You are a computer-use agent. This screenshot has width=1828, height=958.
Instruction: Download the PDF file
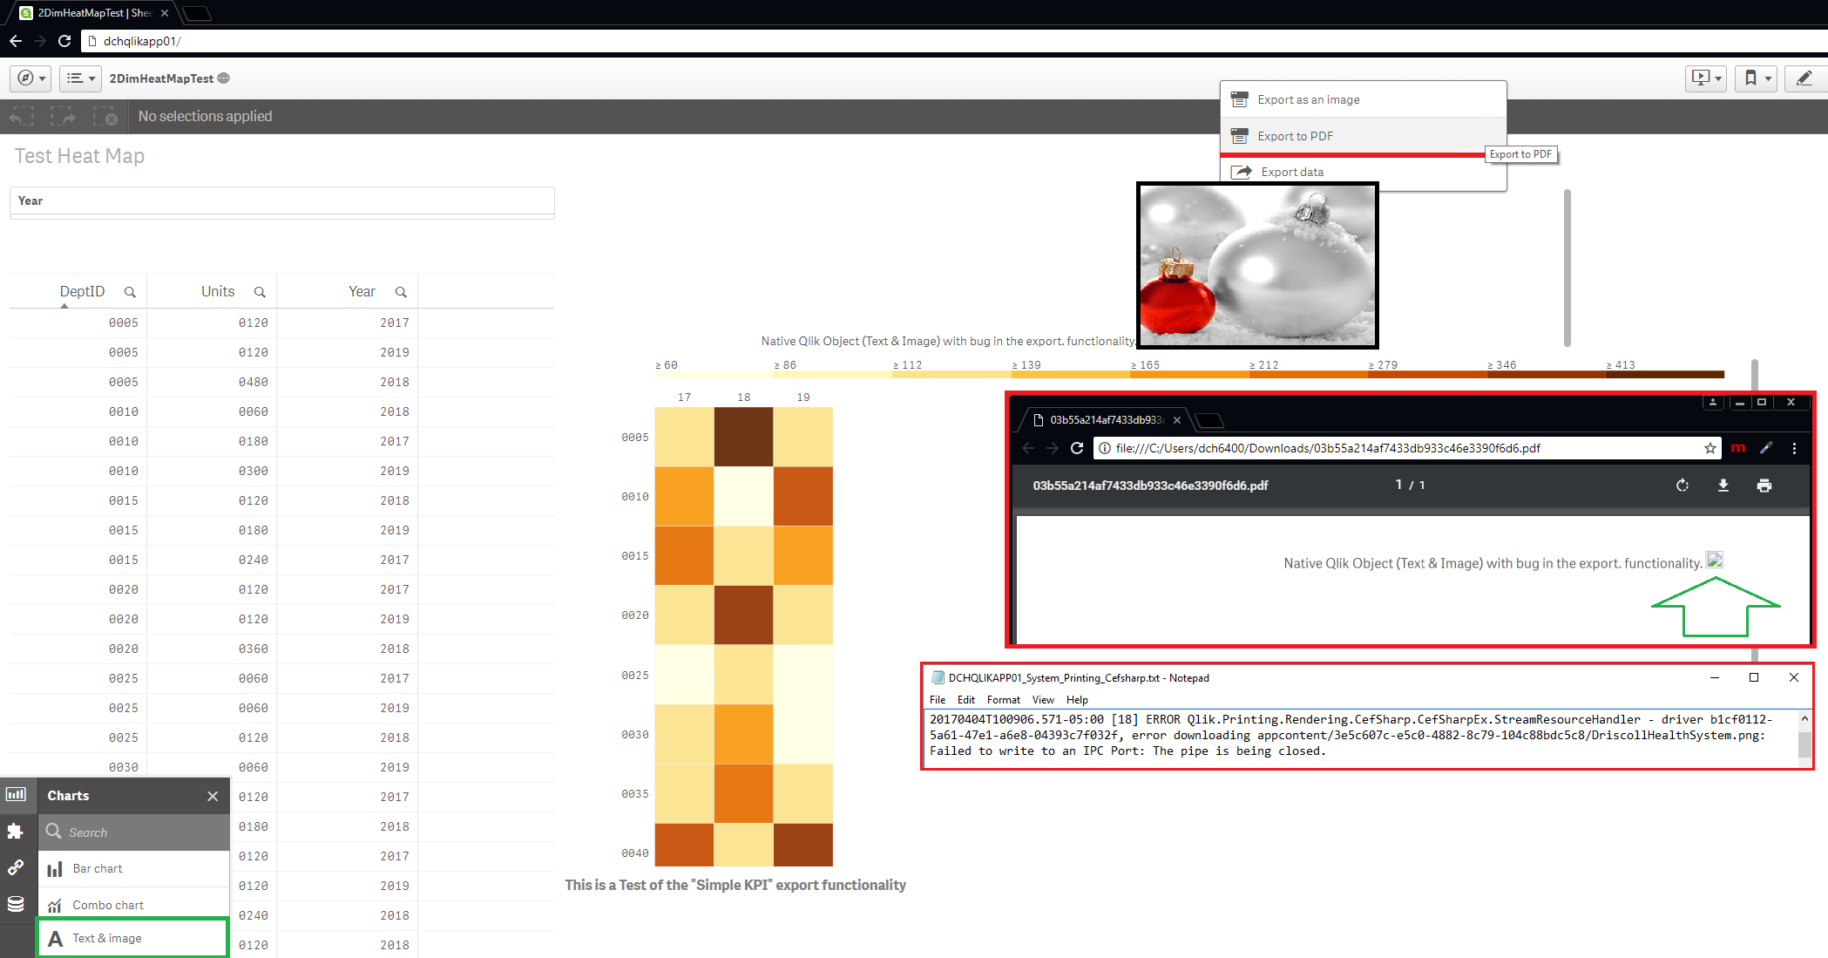click(1723, 486)
